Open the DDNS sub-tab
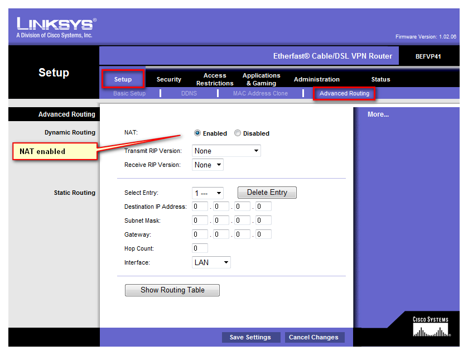 189,93
